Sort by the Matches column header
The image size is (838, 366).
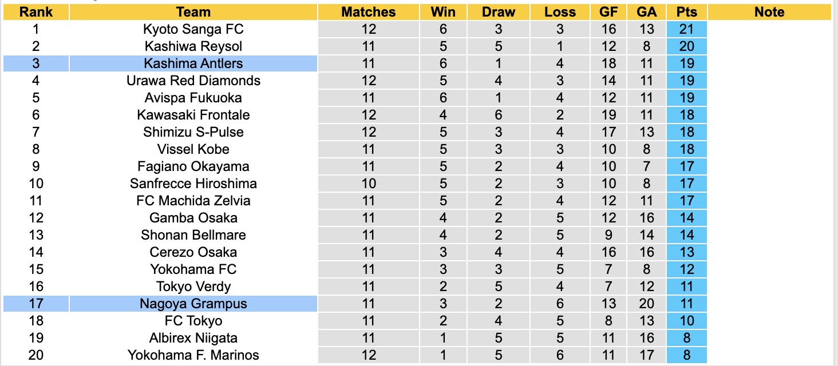tap(369, 12)
